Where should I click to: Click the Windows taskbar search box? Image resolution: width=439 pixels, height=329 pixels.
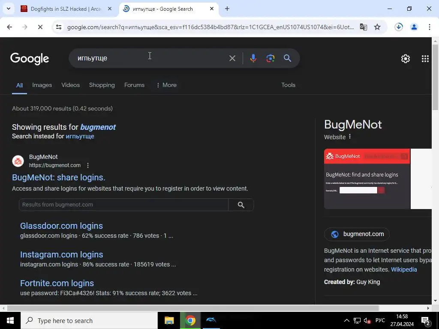pyautogui.click(x=89, y=320)
